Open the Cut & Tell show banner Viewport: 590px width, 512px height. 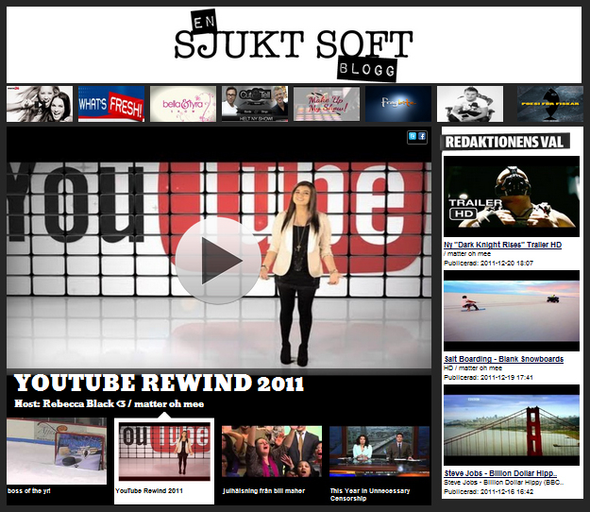point(255,104)
